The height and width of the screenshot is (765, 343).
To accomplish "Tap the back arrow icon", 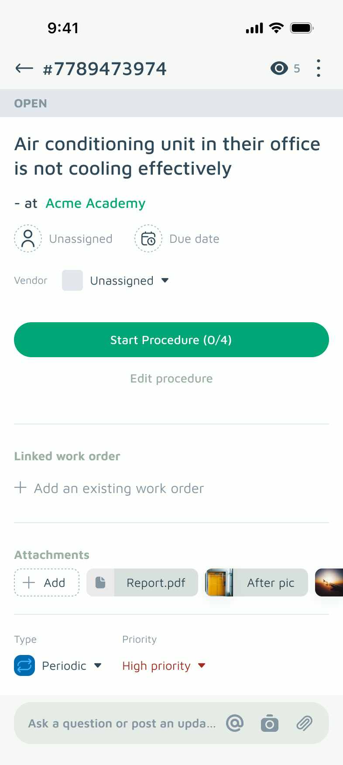I will pyautogui.click(x=24, y=68).
